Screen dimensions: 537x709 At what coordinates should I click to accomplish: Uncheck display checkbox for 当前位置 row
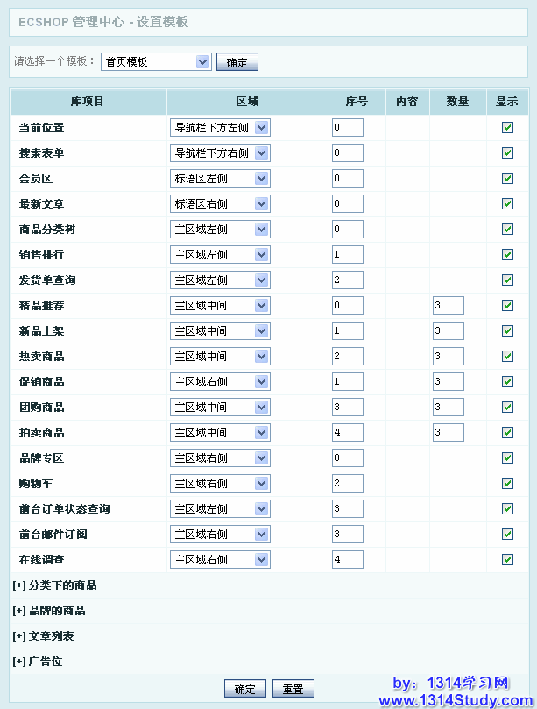507,128
